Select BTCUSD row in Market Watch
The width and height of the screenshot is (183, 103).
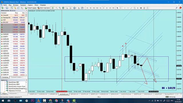tap(13, 22)
